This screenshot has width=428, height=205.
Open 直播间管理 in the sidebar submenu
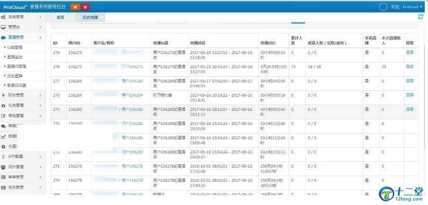(16, 66)
